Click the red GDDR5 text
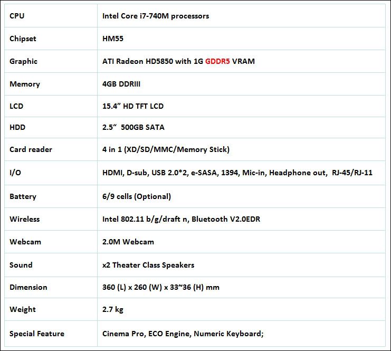 (217, 61)
